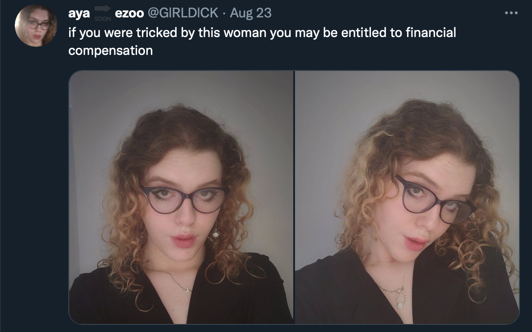Open the right attached photo
Screen dimensions: 532x332
click(407, 197)
